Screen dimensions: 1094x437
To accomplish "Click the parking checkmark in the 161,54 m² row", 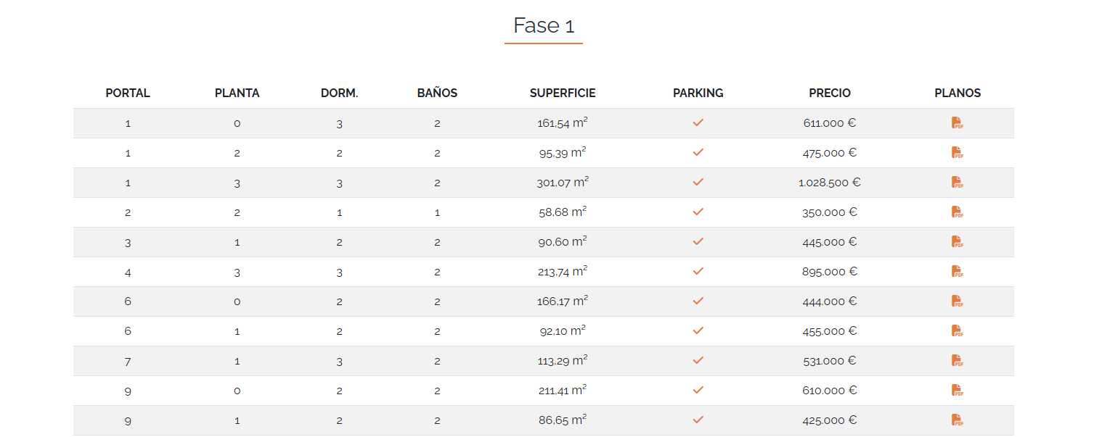I will (x=698, y=123).
